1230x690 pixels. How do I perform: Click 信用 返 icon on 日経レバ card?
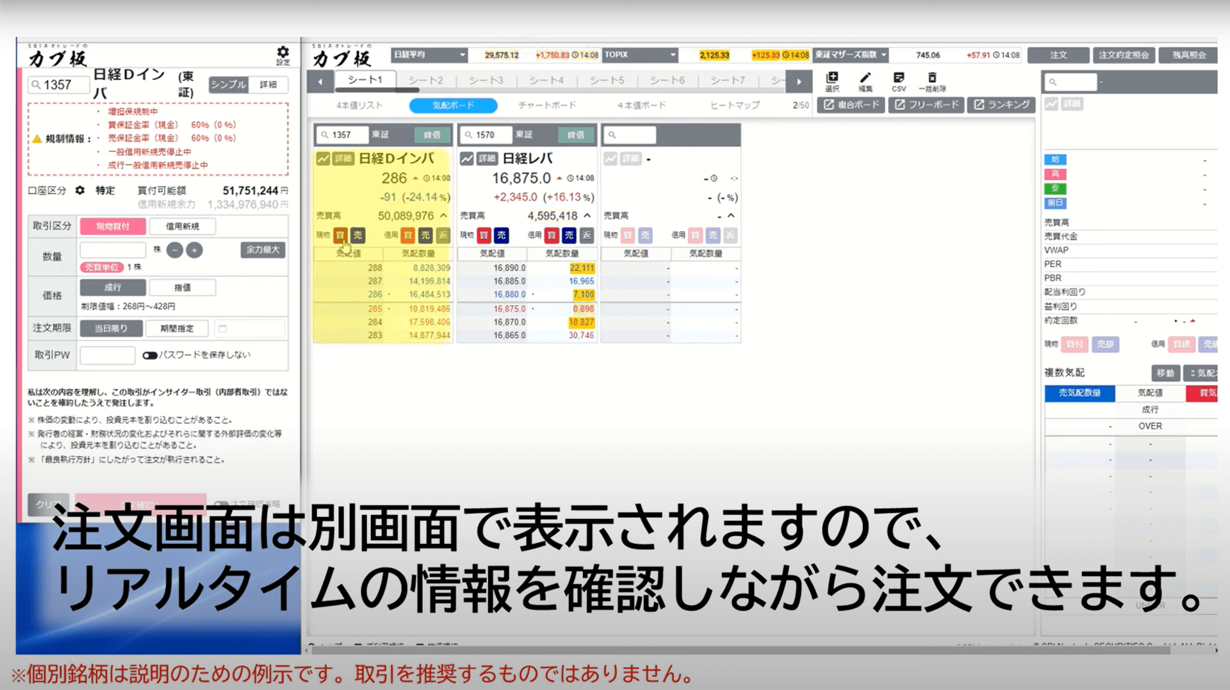coord(587,235)
